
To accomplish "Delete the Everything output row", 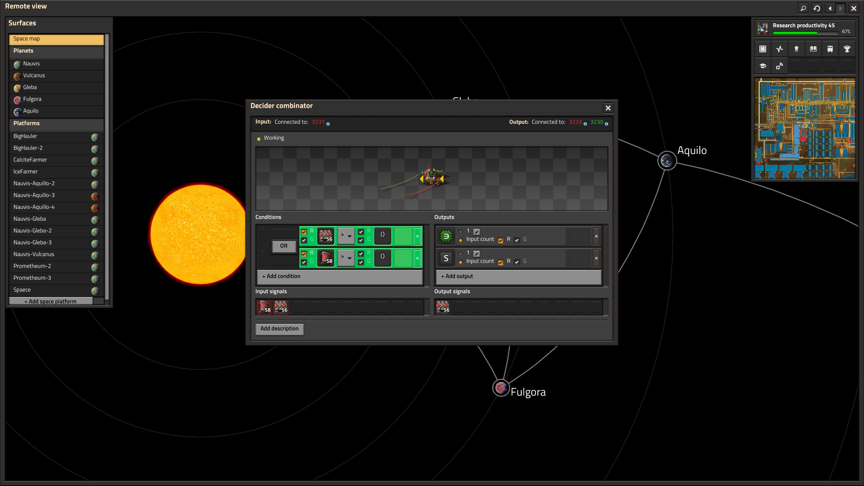I will click(x=596, y=236).
